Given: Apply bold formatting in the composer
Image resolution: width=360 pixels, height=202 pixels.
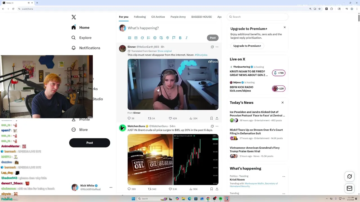Looking at the screenshot, I should (x=180, y=38).
